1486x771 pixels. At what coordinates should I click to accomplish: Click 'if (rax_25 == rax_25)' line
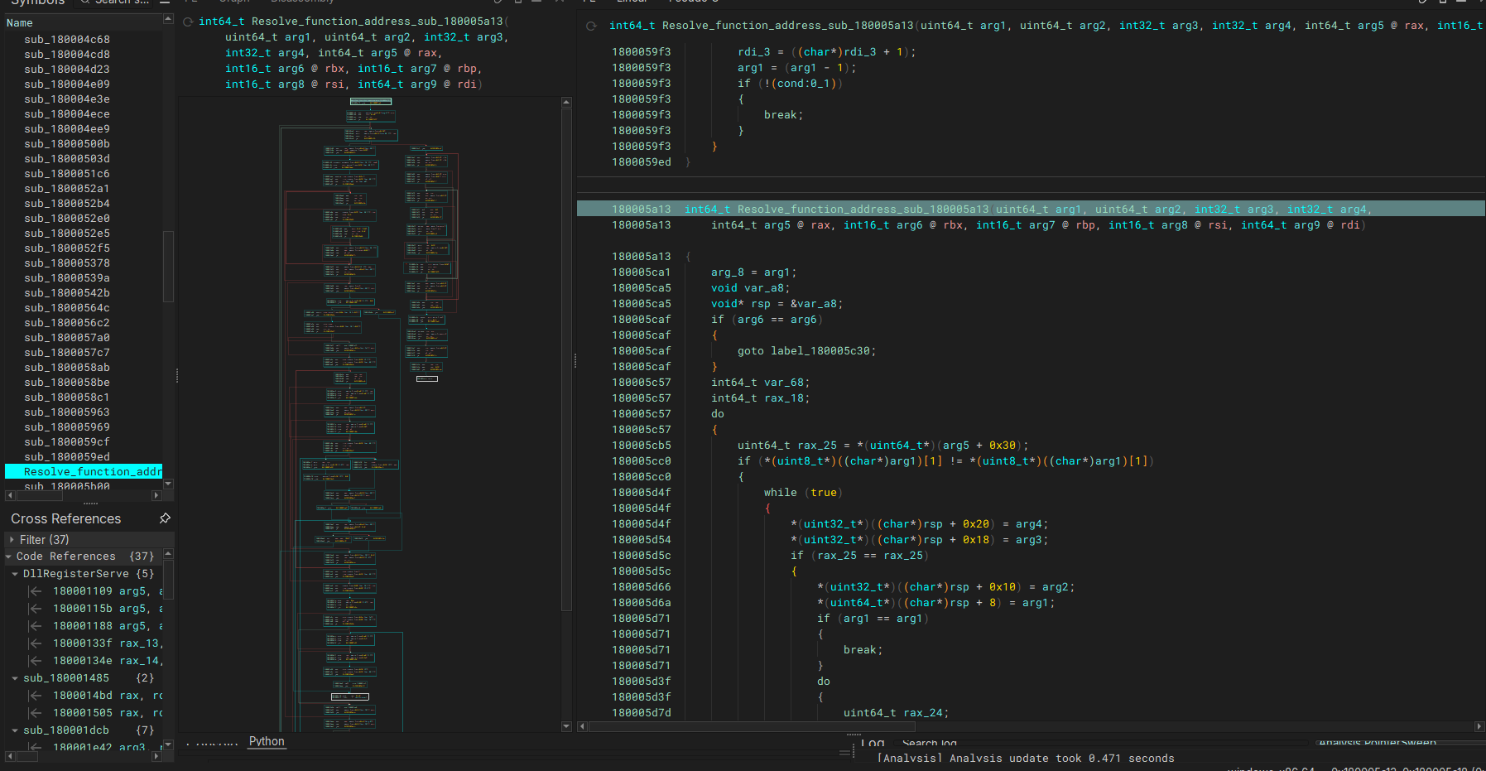click(x=859, y=556)
